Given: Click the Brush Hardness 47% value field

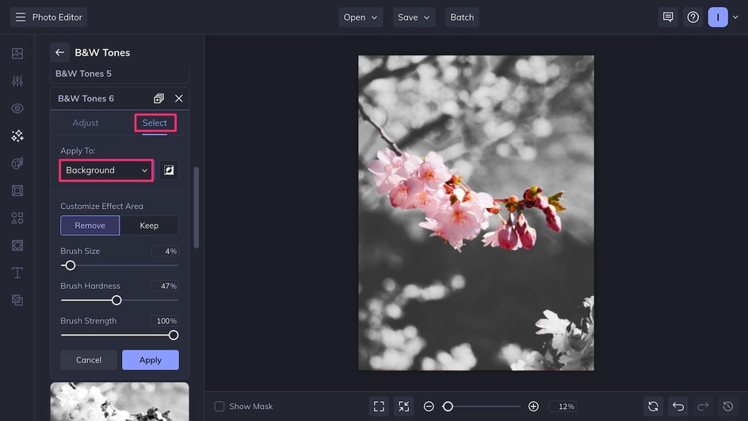Looking at the screenshot, I should pyautogui.click(x=165, y=286).
